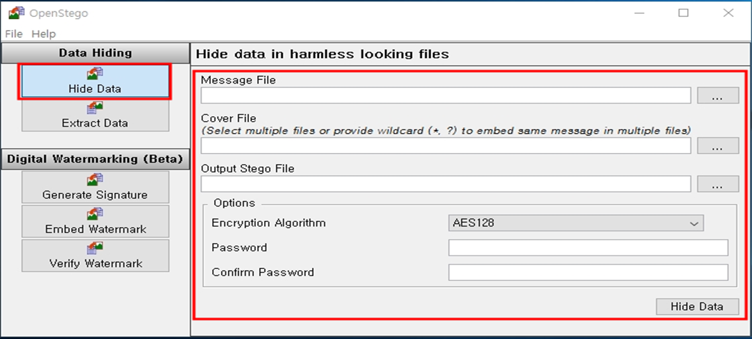Image resolution: width=752 pixels, height=339 pixels.
Task: Click into the Password field
Action: coord(588,247)
